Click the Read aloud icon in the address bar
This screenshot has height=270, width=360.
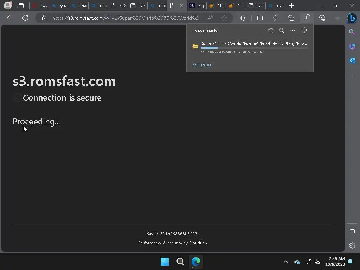pos(210,18)
